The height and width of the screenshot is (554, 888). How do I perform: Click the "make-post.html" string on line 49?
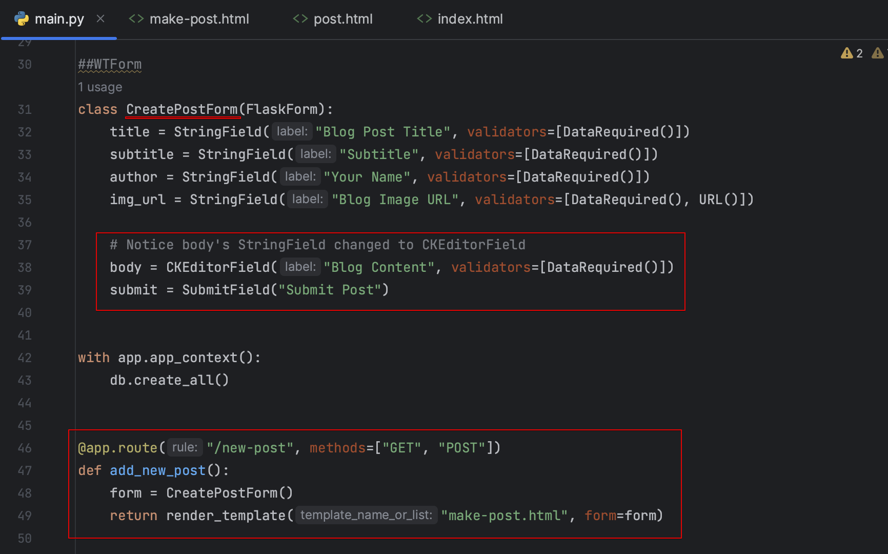click(504, 516)
